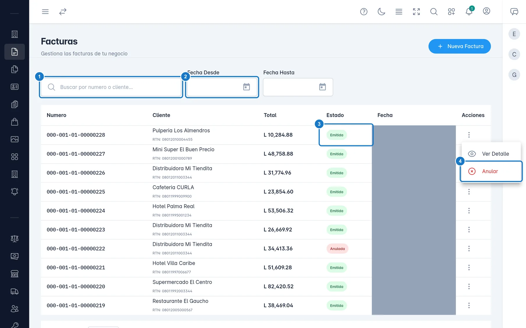Enter fullscreen using the expand arrows icon

416,12
